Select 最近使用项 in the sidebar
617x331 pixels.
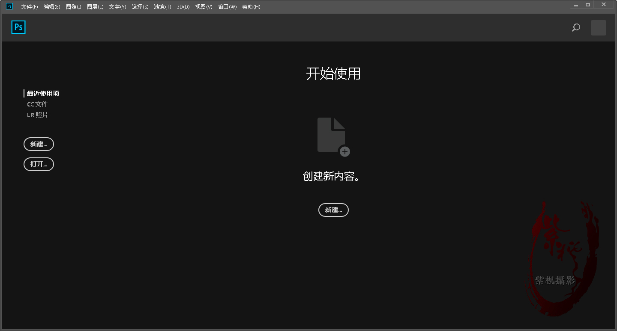pyautogui.click(x=43, y=93)
